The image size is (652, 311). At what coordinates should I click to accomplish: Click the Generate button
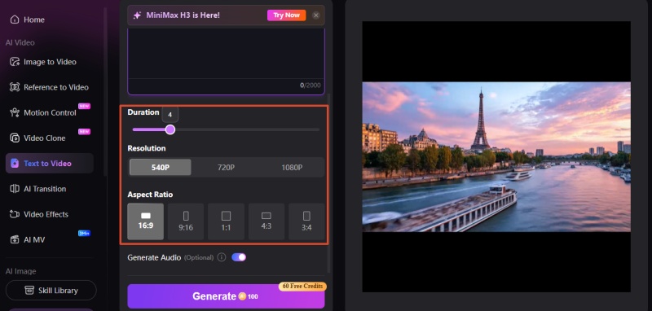point(226,296)
